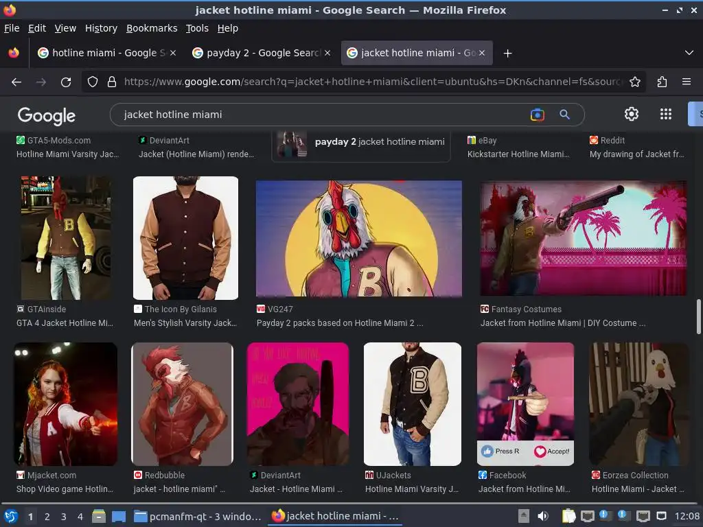The image size is (703, 527).
Task: Open 'Payday 2 packs based on Hotline Miami 2' link
Action: [339, 323]
